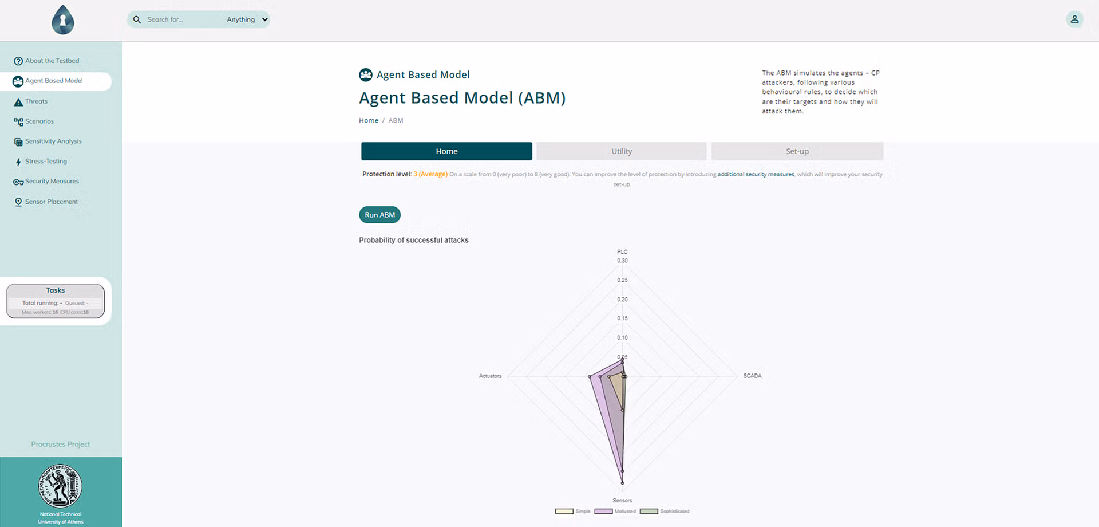This screenshot has height=527, width=1099.
Task: Click the ABM breadcrumb text
Action: [x=396, y=120]
